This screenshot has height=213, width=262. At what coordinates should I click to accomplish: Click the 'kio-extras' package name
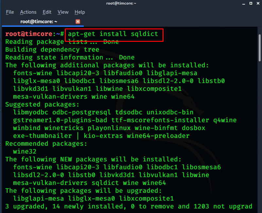pos(103,136)
